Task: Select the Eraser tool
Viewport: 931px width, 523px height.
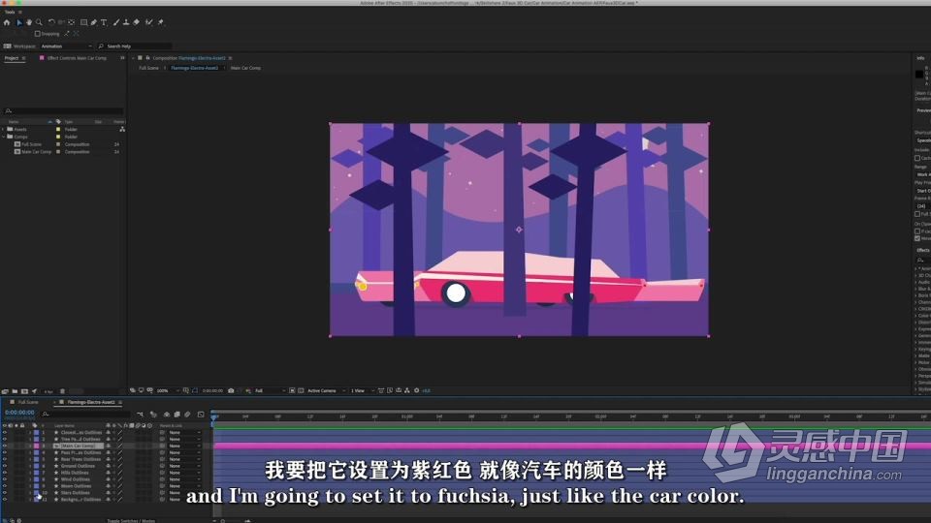Action: [x=137, y=22]
